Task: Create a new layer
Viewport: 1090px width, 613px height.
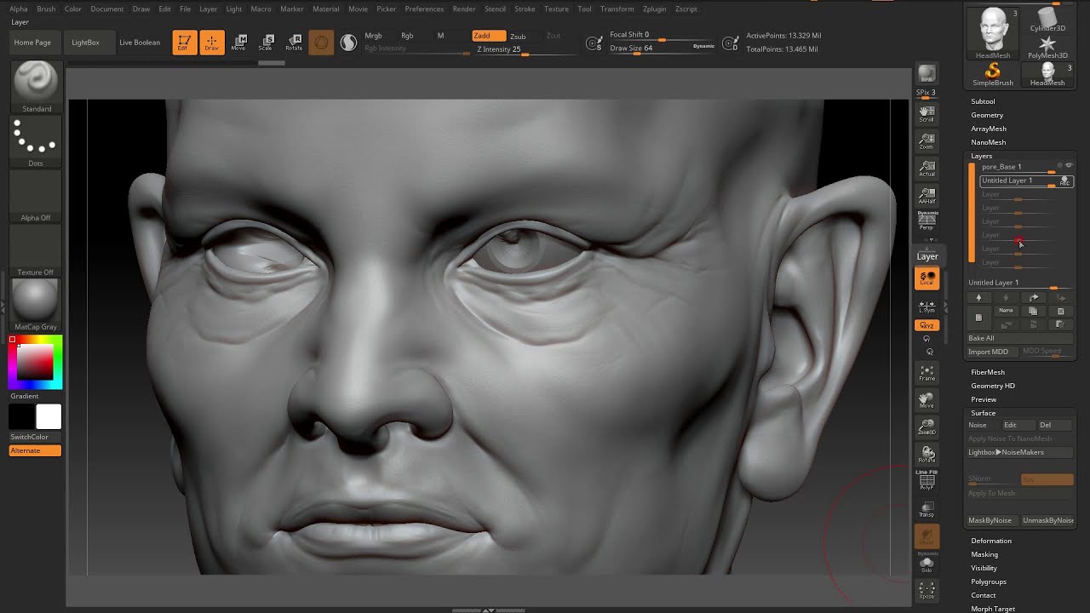Action: (x=978, y=318)
